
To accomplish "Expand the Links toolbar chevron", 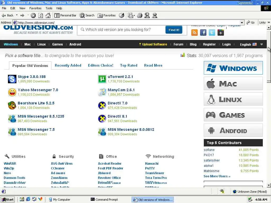I will pyautogui.click(x=269, y=22).
